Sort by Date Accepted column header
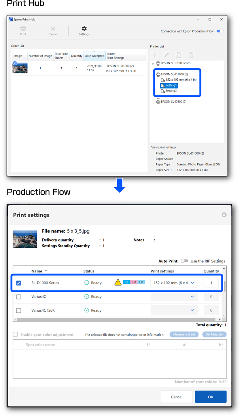Screen dimensions: 242x417 tap(94, 56)
